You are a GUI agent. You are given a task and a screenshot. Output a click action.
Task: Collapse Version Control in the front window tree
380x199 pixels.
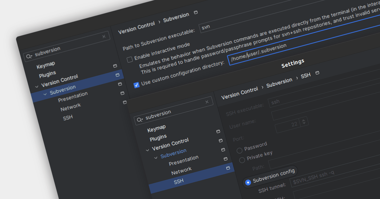pos(147,150)
